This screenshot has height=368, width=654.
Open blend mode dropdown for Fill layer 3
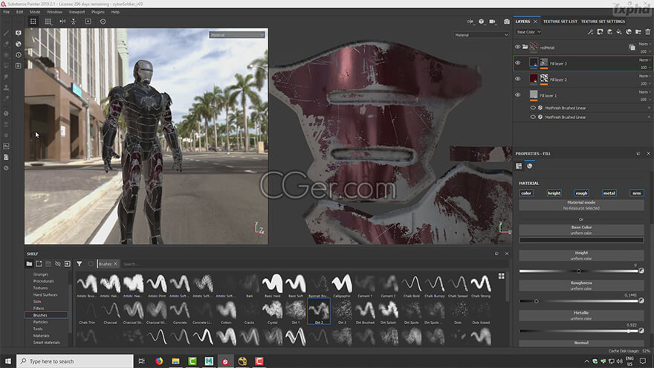tap(644, 60)
